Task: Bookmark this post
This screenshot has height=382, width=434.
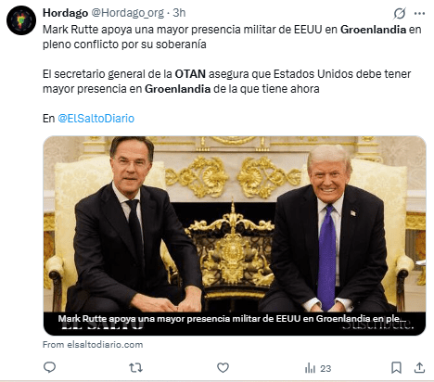Action: tap(396, 367)
